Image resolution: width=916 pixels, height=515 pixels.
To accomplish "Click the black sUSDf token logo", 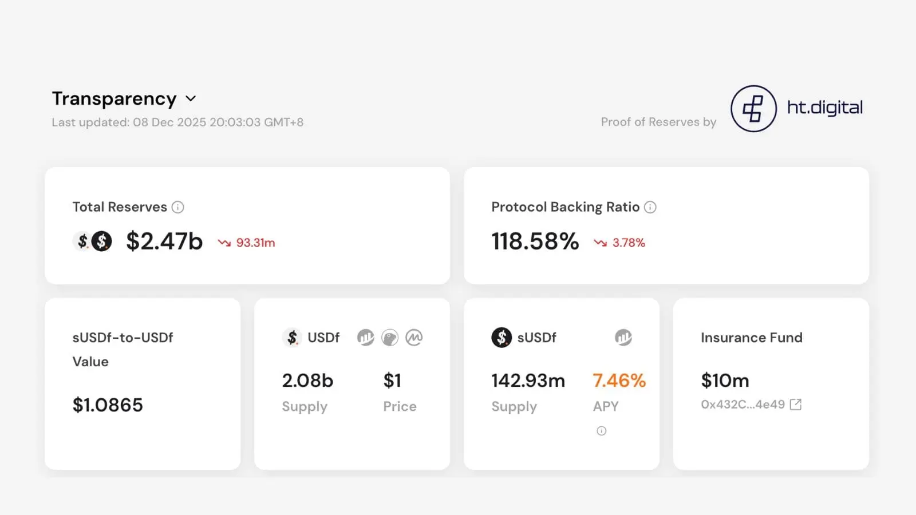I will 502,338.
